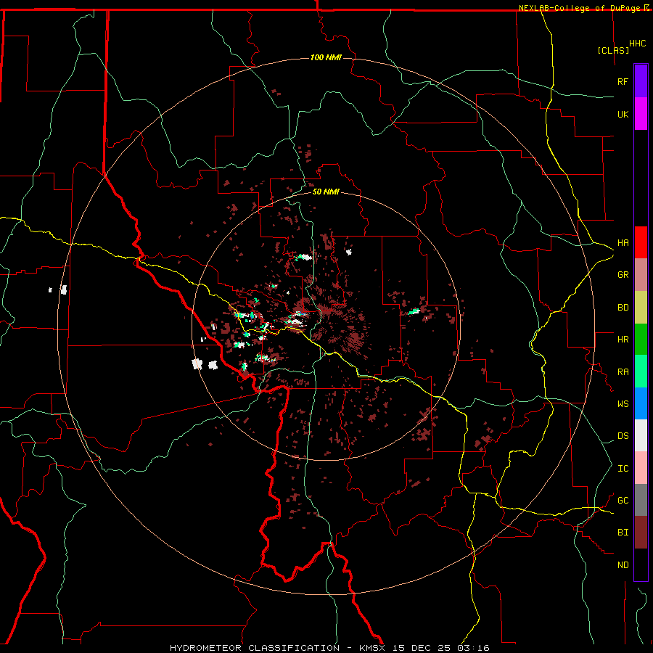Click the BI legend label
The width and height of the screenshot is (653, 653).
623,533
